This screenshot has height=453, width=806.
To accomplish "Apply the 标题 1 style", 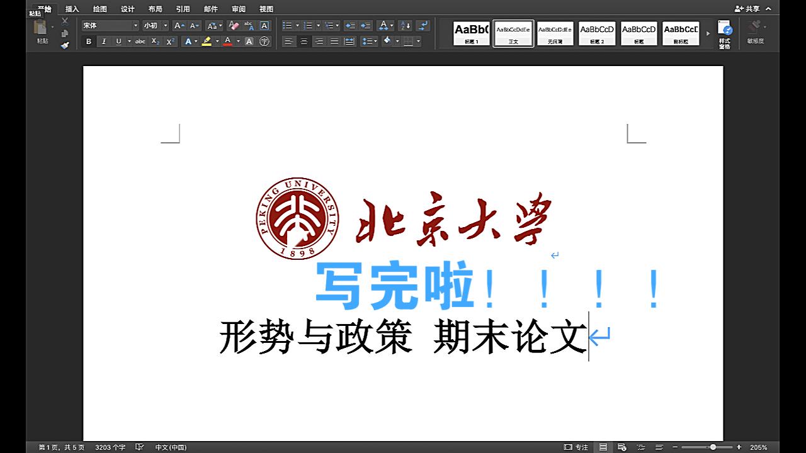I will coord(472,33).
